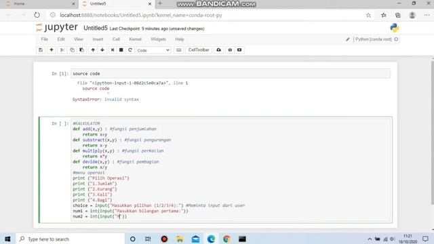Image resolution: width=434 pixels, height=244 pixels.
Task: Restart the kernel circular arrow icon
Action: coord(130,50)
